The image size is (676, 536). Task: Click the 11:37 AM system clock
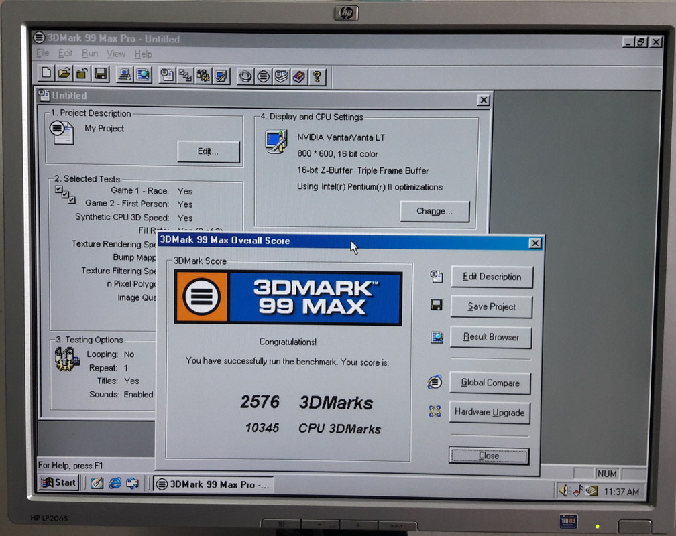[621, 492]
